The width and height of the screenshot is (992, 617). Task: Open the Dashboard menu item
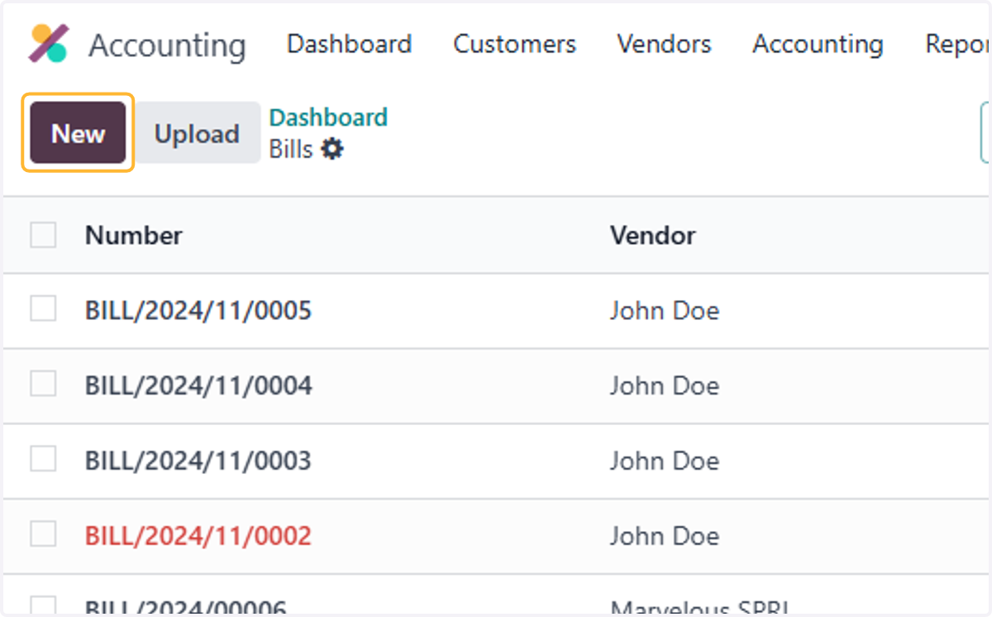[349, 44]
